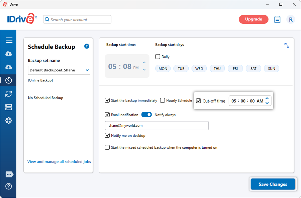
Task: Open the cloud Restore section icon
Action: 9,67
